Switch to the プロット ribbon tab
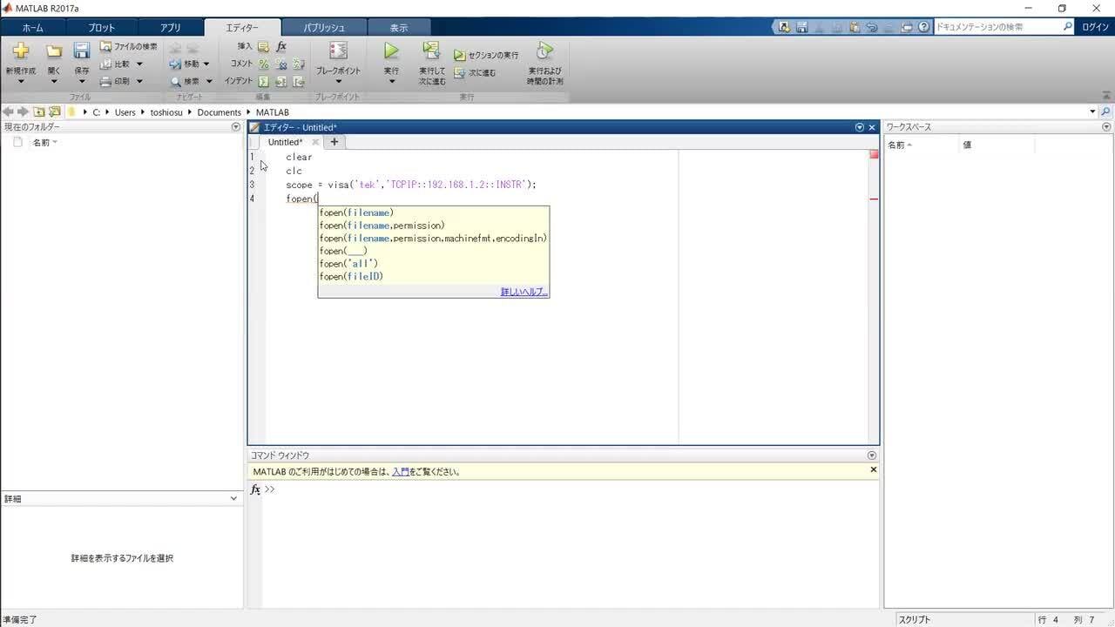This screenshot has height=627, width=1115. 101,27
